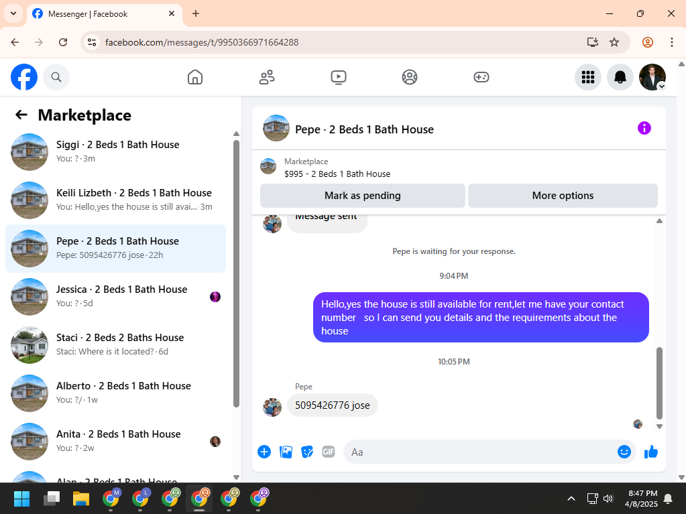Open Anita 2 Beds 1 Bath conversation
Image resolution: width=686 pixels, height=514 pixels.
(115, 442)
